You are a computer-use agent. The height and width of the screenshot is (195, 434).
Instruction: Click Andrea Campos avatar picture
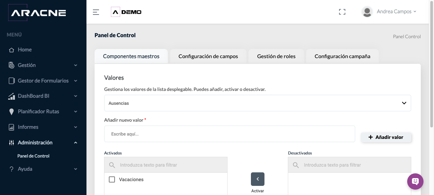pos(367,12)
